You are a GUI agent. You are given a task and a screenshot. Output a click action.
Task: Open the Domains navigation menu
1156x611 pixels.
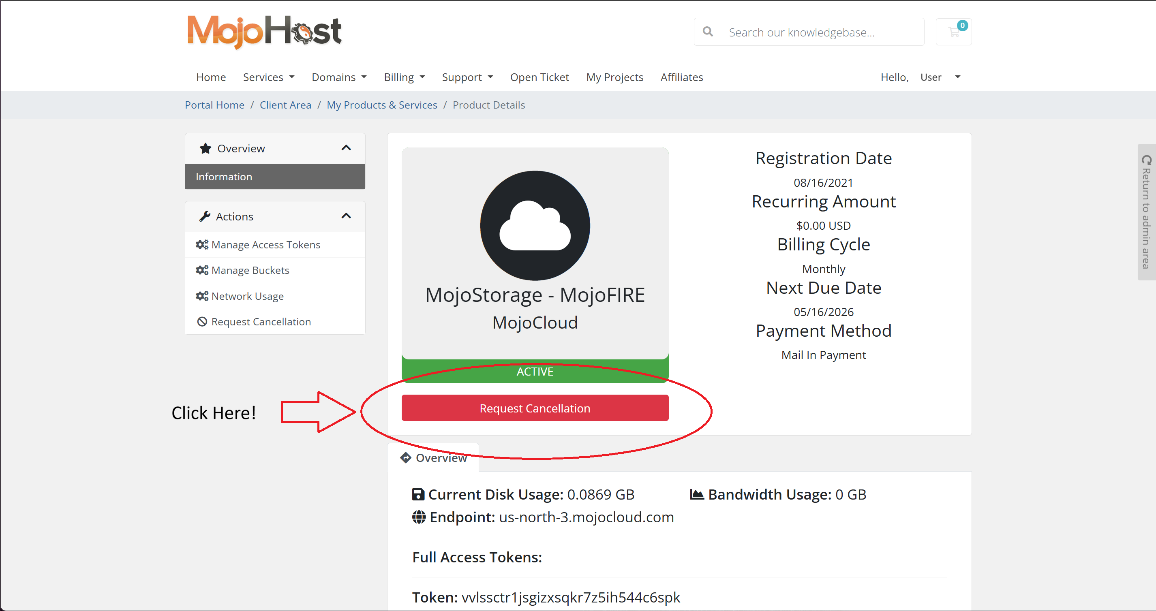pos(339,77)
